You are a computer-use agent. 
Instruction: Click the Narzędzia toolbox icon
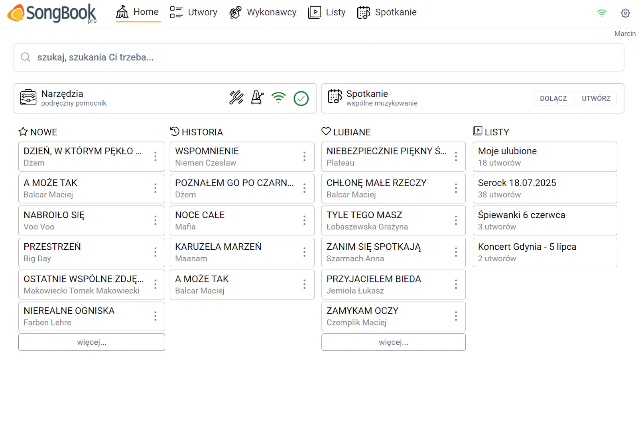click(28, 98)
